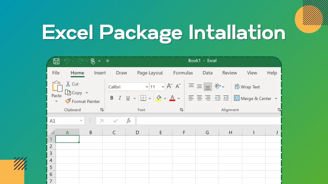This screenshot has width=328, height=184.
Task: Click the Save icon in title bar
Action: [56, 61]
